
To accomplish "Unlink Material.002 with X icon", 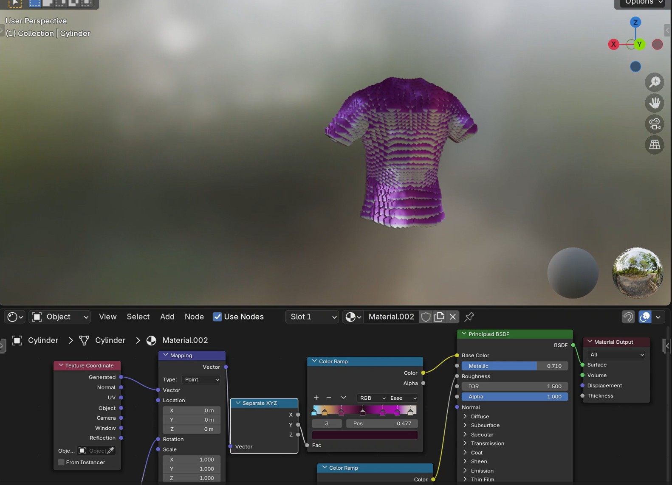I will 453,317.
